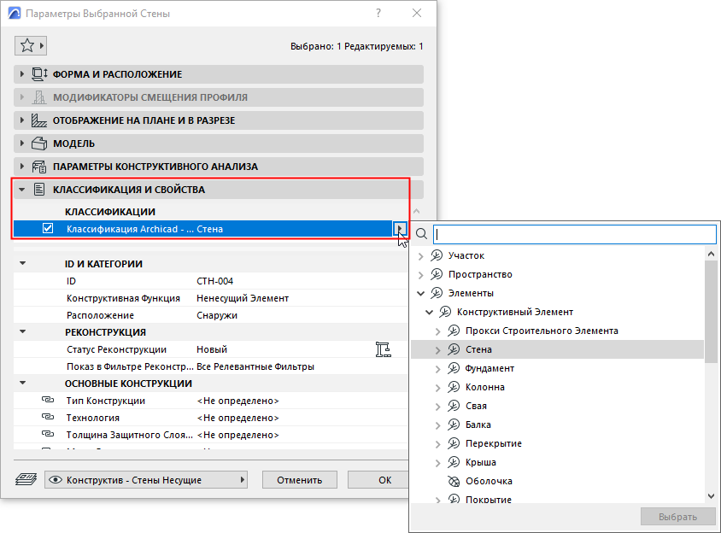Click the layer icon at dialog bottom left
The height and width of the screenshot is (533, 721).
[x=26, y=479]
